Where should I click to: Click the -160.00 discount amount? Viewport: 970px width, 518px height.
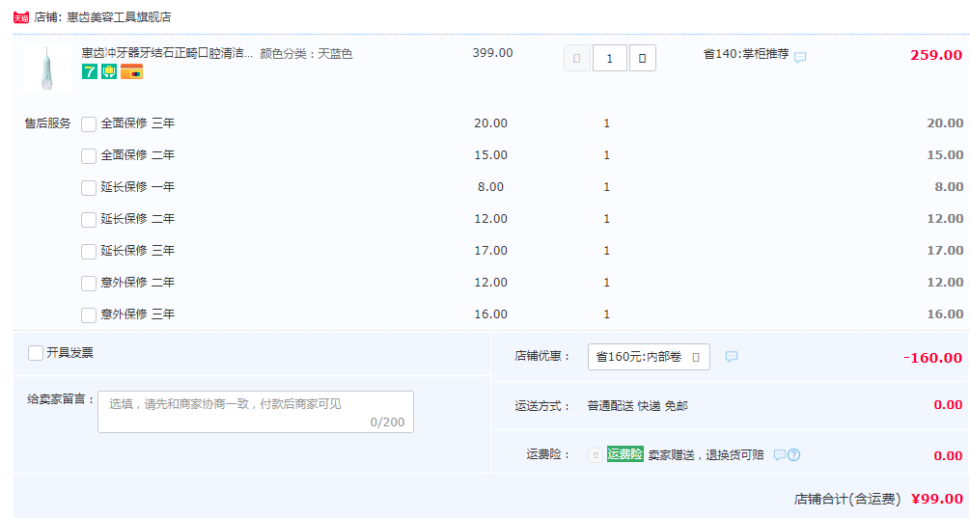933,358
